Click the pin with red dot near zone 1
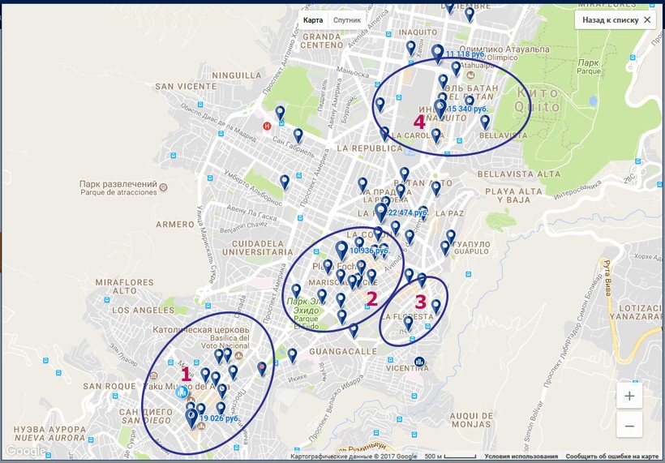 [x=262, y=368]
